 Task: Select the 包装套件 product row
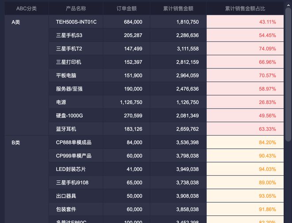click(x=166, y=209)
